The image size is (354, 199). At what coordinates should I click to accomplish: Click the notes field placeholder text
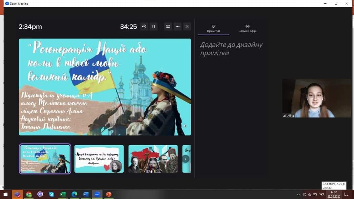click(x=231, y=49)
